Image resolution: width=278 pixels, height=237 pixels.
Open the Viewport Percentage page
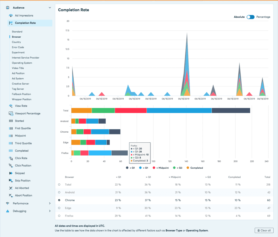[x=28, y=114]
